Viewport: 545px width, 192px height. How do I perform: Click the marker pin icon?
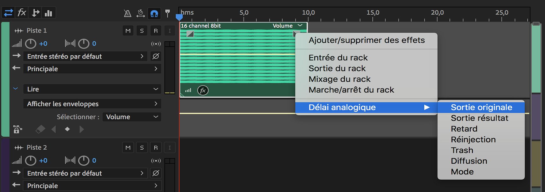tap(167, 14)
